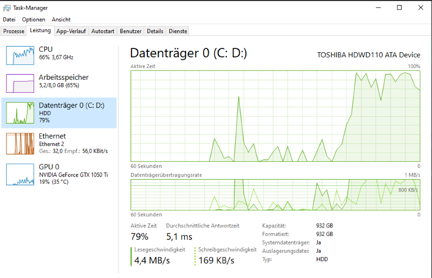Select the Ethernet entry label

click(52, 136)
